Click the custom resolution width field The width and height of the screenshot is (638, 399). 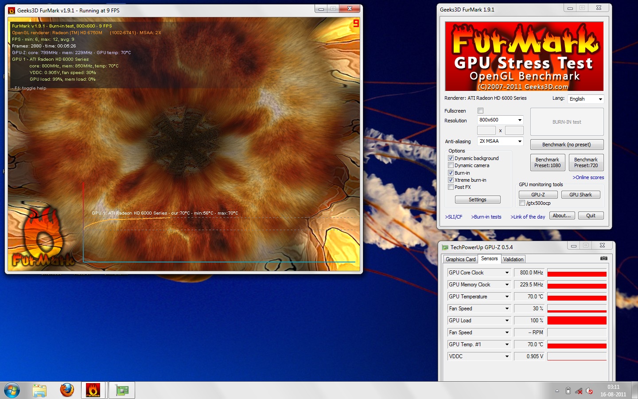[486, 130]
